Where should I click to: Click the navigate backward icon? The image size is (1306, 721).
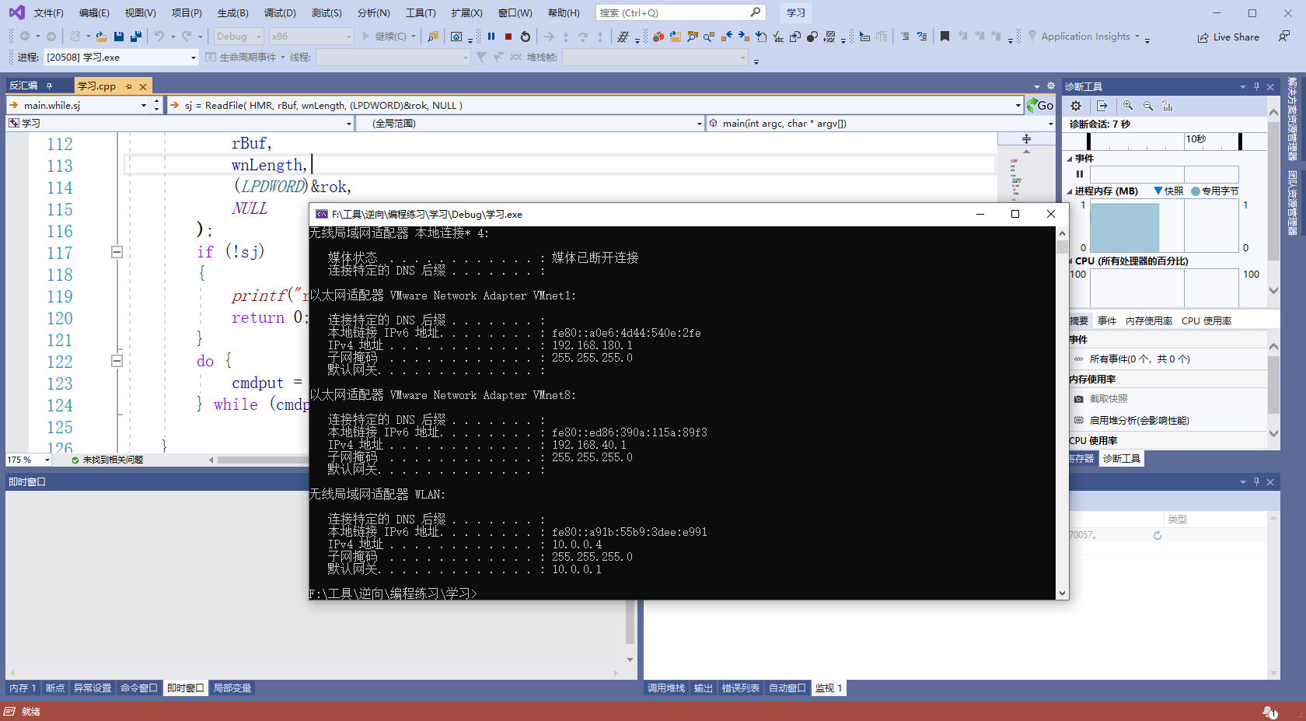[x=25, y=37]
